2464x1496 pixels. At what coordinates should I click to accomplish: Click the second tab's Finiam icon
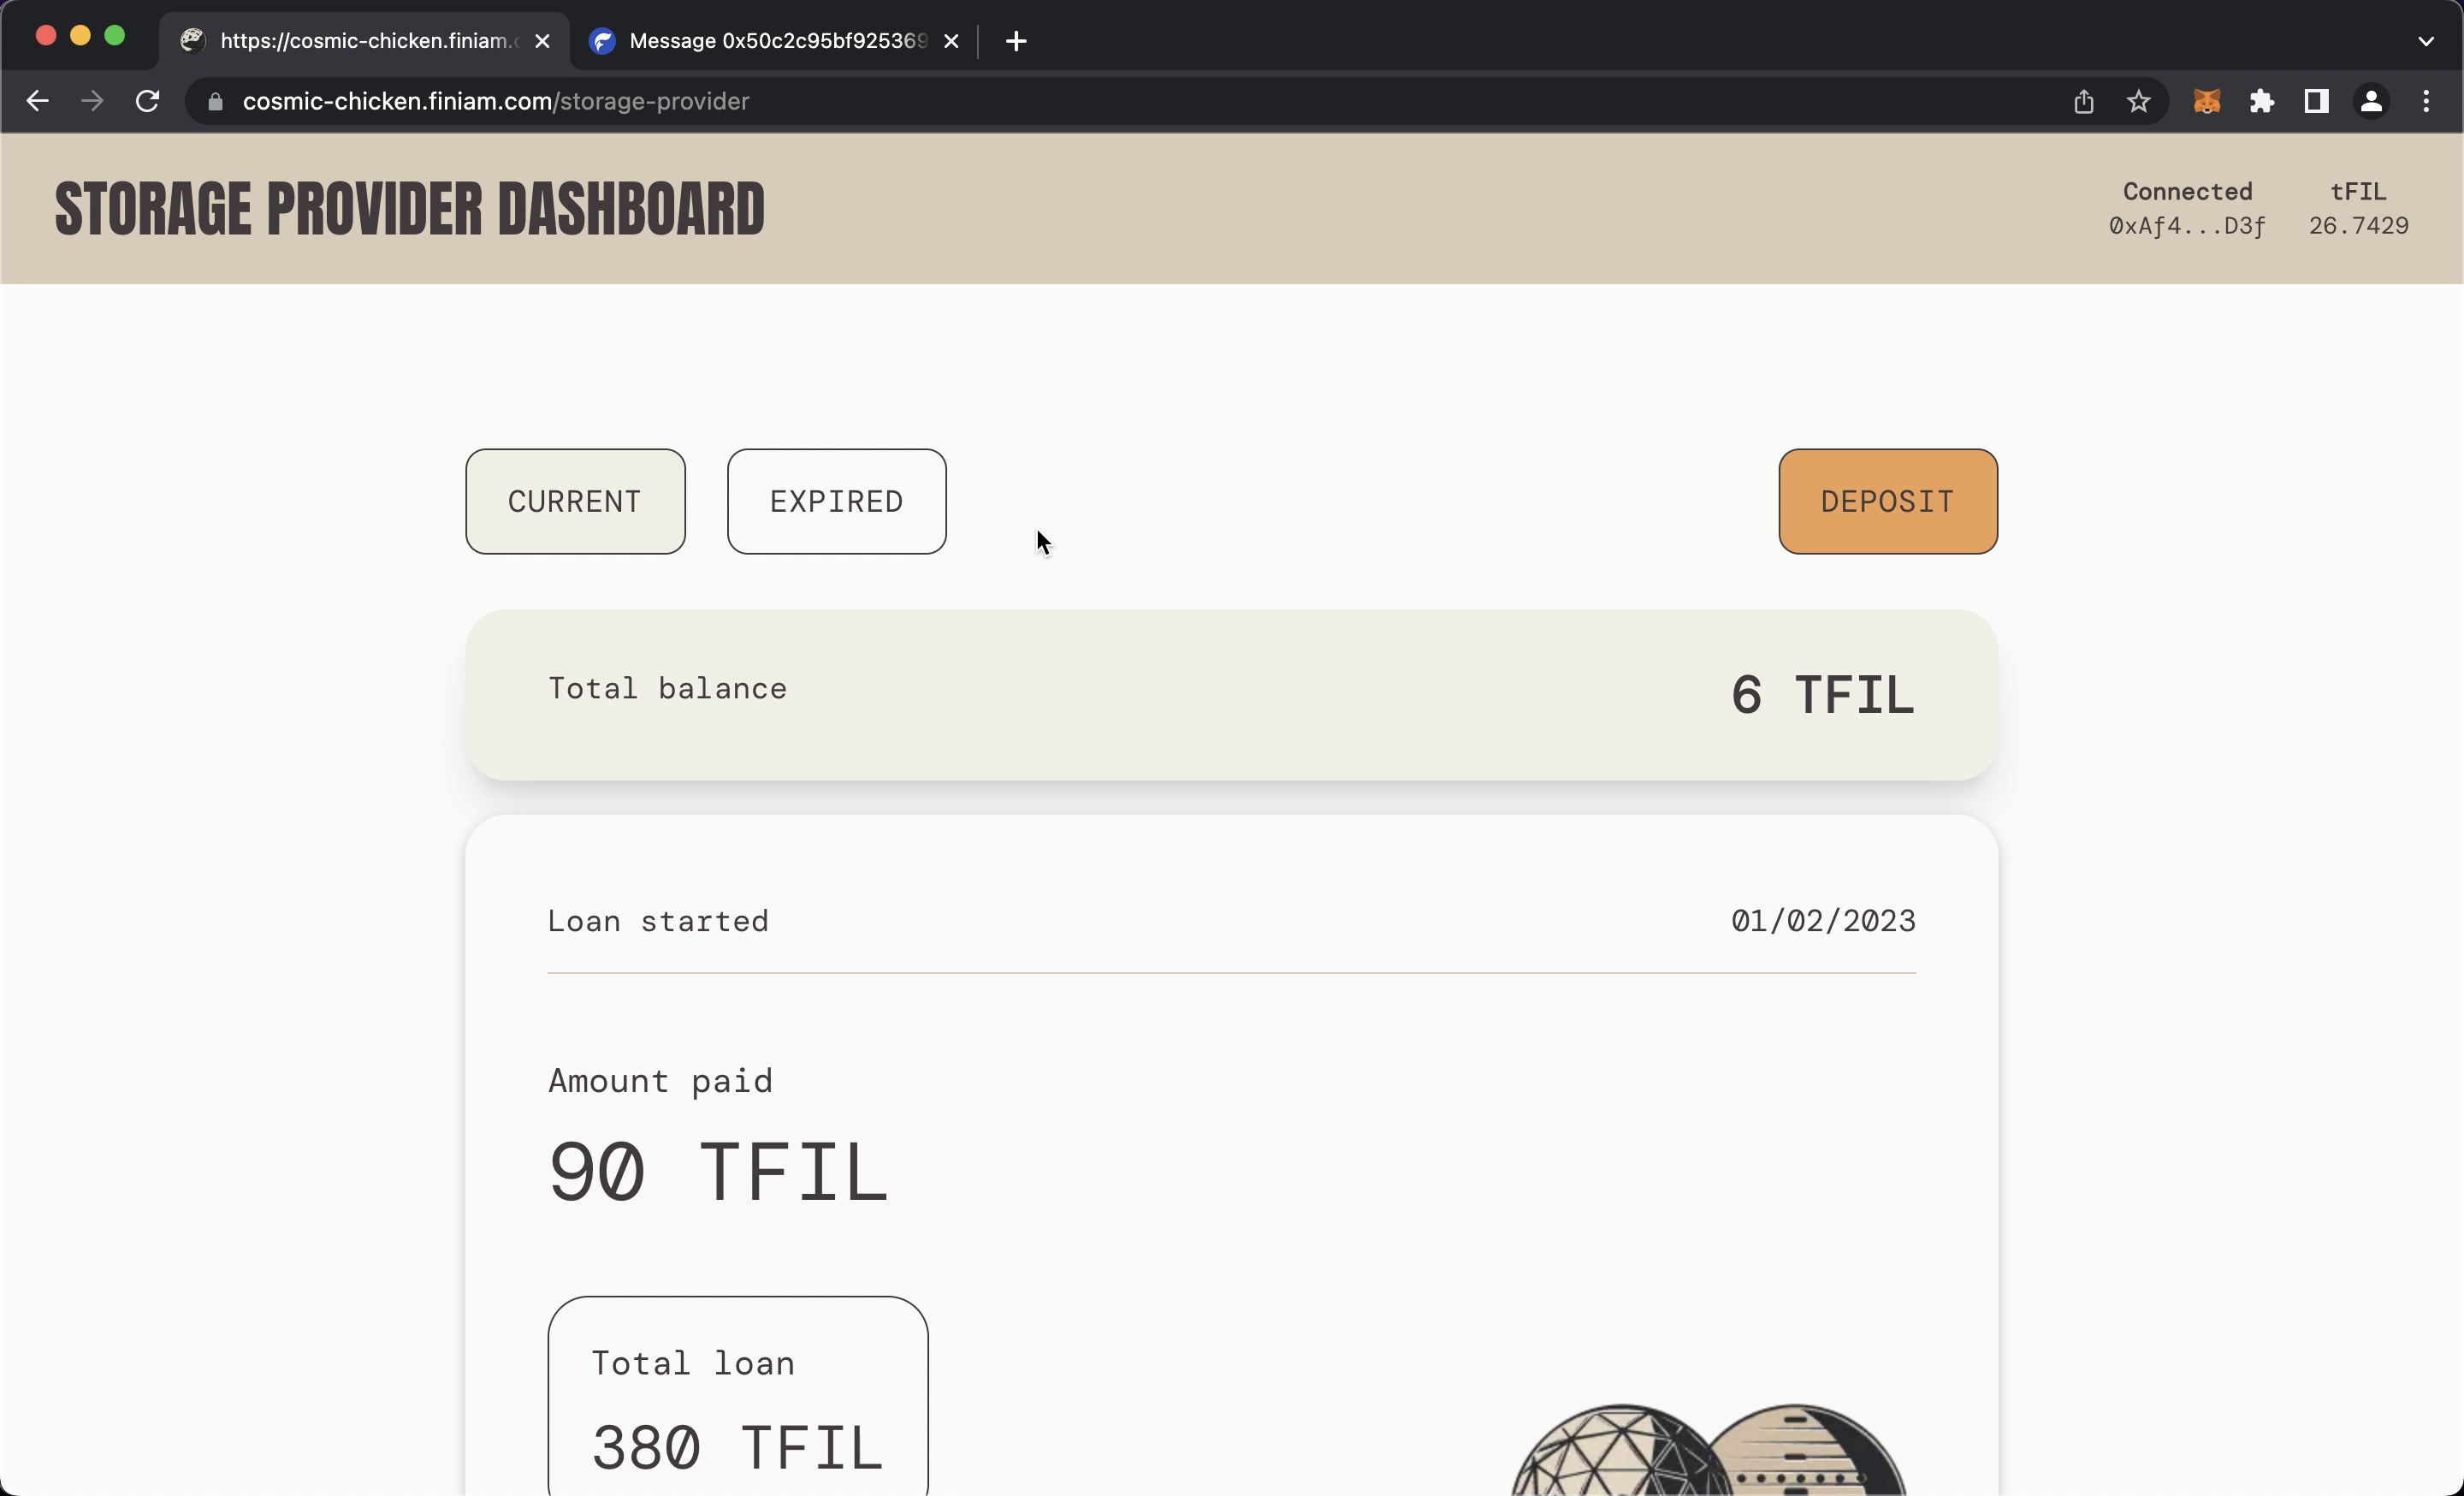pos(606,39)
